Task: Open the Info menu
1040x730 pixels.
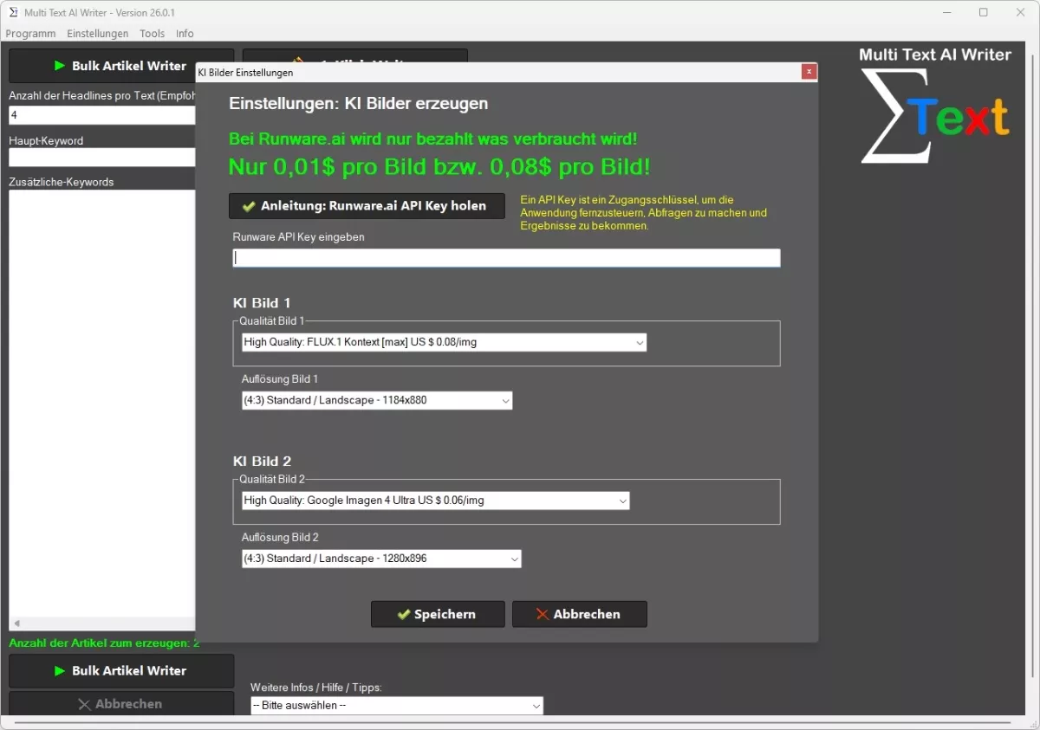Action: 185,34
